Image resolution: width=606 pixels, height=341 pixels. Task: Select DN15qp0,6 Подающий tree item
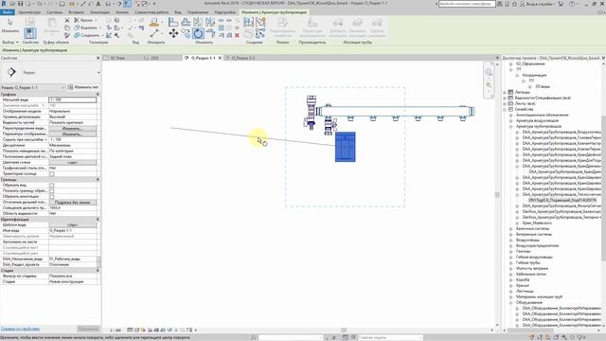(x=561, y=200)
